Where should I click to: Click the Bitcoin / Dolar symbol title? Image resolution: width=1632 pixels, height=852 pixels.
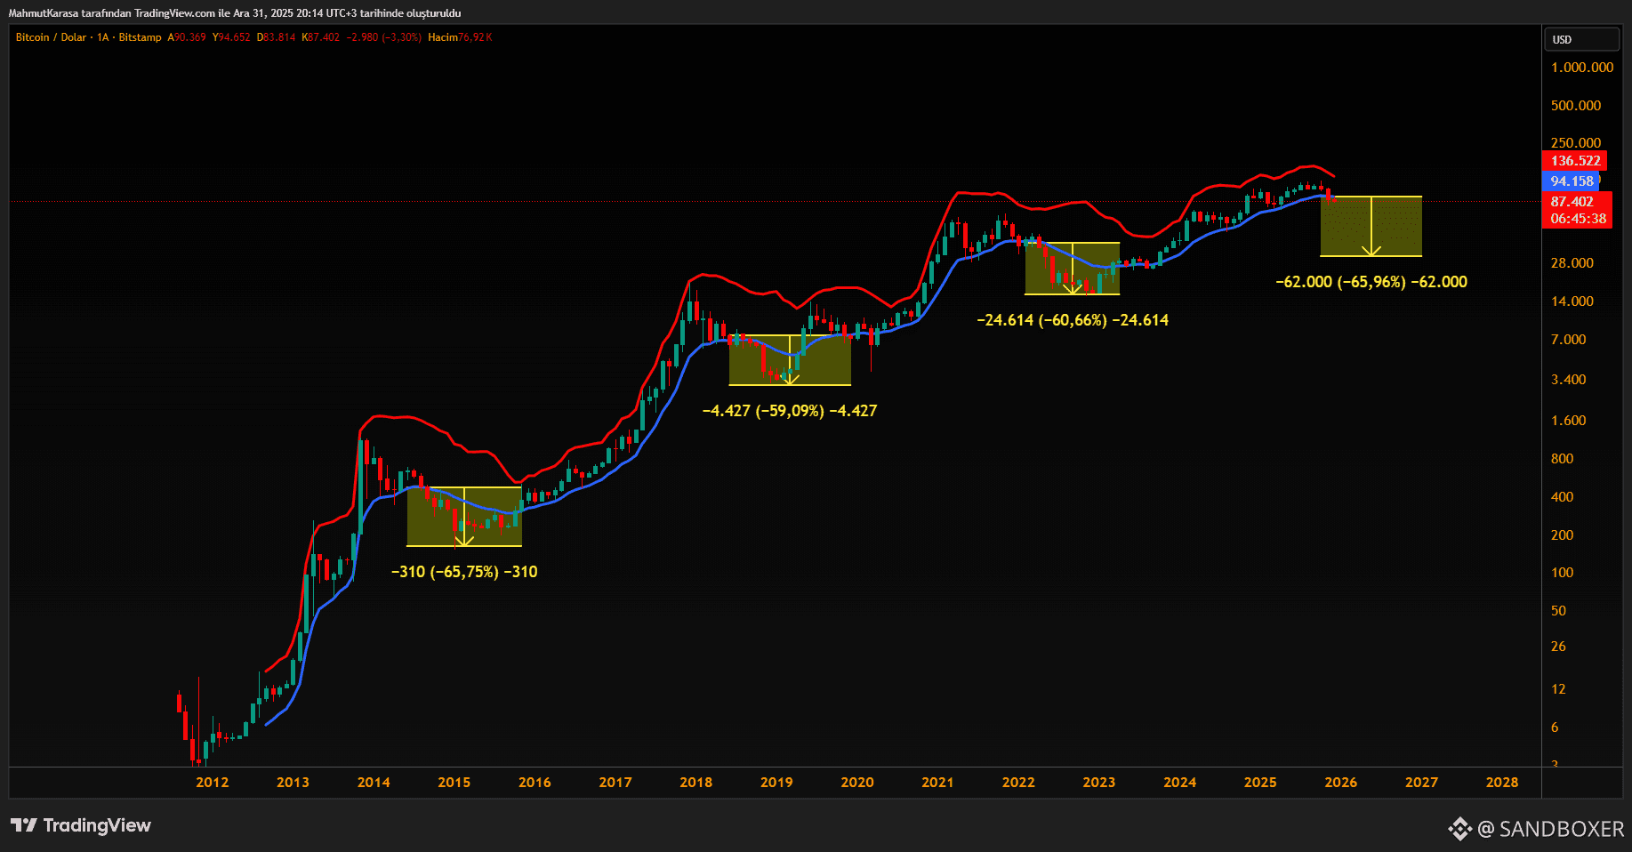pyautogui.click(x=51, y=37)
